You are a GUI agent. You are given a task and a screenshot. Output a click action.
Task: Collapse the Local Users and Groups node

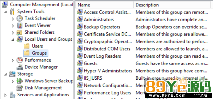pyautogui.click(x=13, y=40)
